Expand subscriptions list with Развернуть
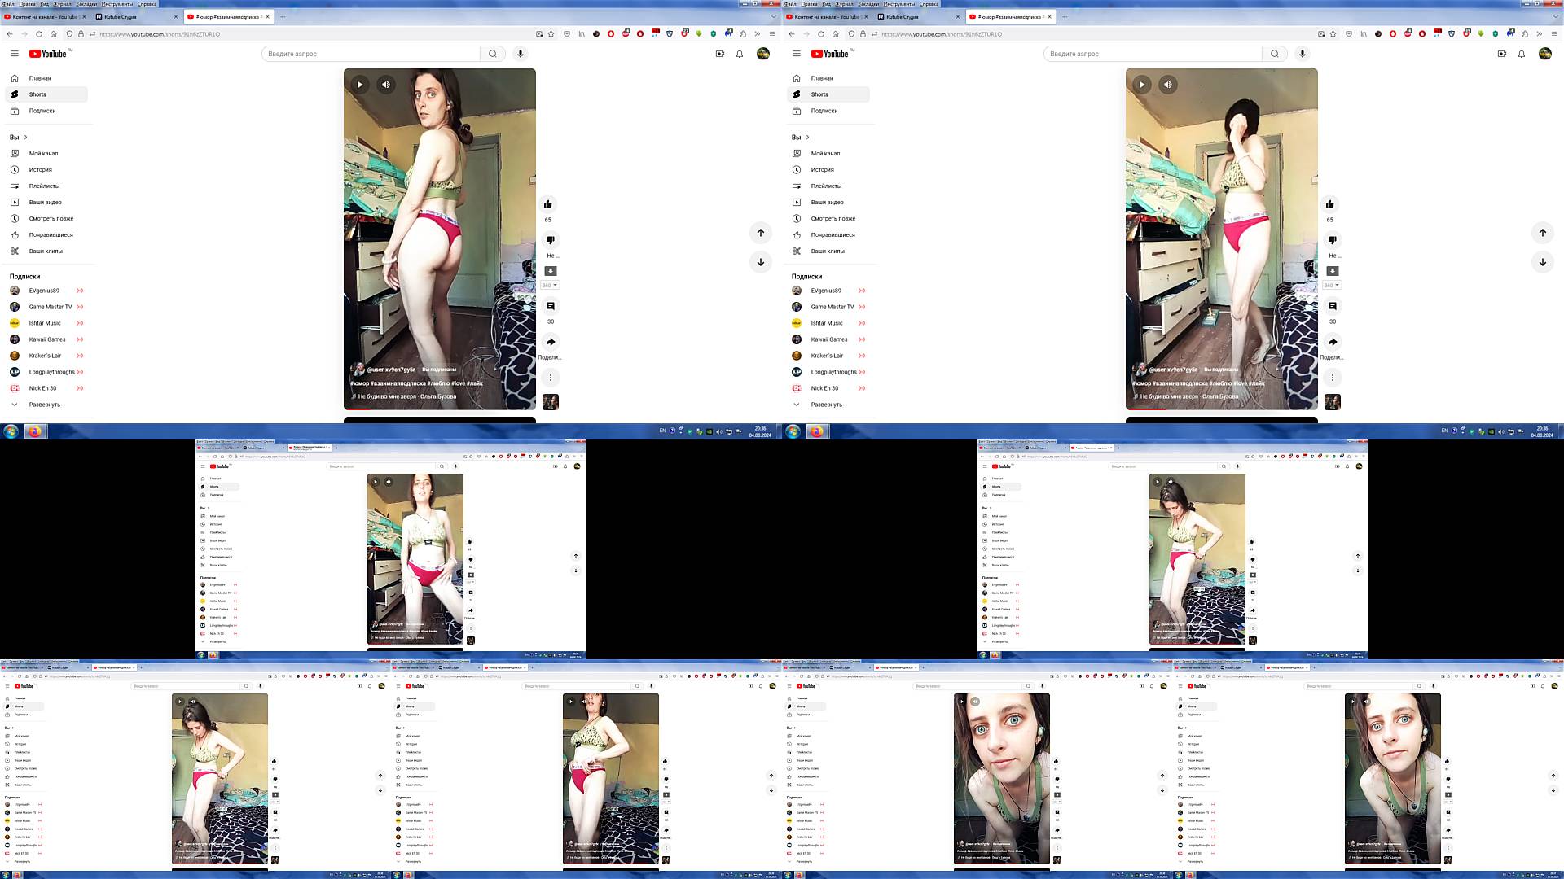The image size is (1564, 879). [x=44, y=405]
